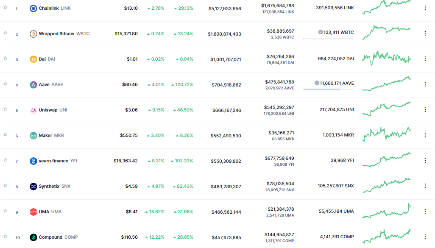This screenshot has width=435, height=248.
Task: Toggle the watchlist star for Dai
Action: (5, 58)
